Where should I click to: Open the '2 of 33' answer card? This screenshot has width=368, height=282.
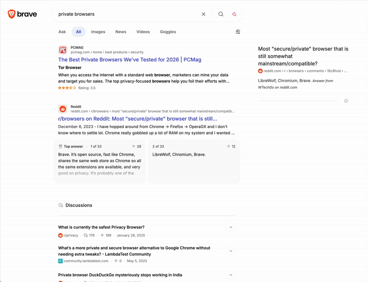point(194,161)
